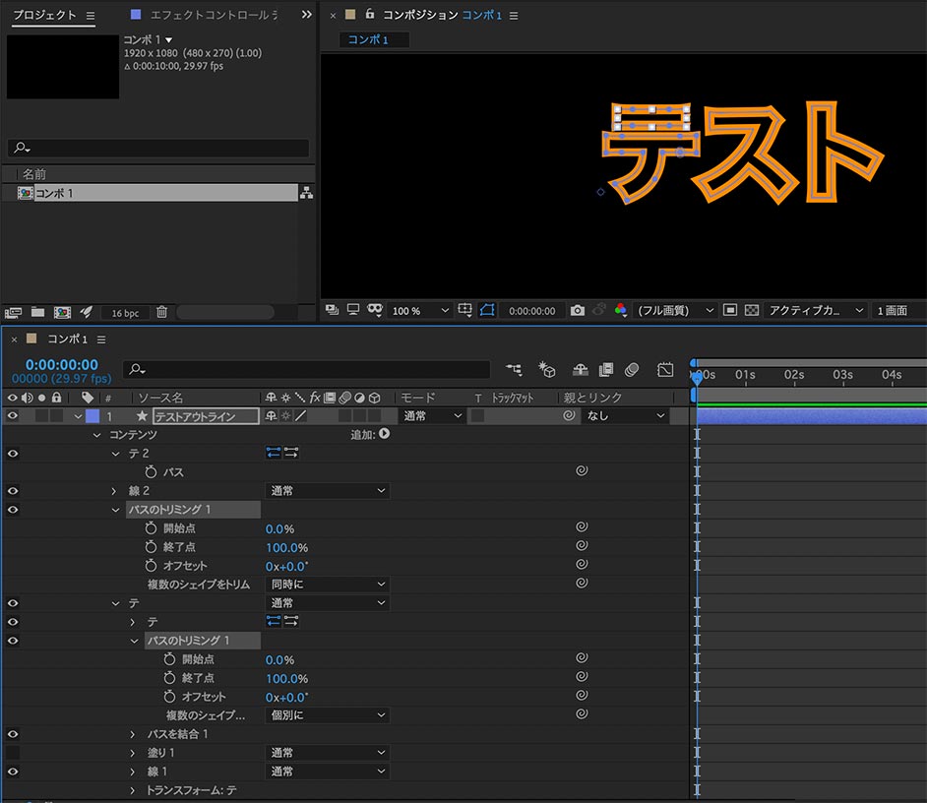
Task: Create a new composition via project panel icon
Action: pos(63,311)
